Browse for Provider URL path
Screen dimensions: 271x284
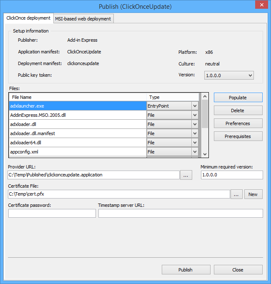pos(186,175)
